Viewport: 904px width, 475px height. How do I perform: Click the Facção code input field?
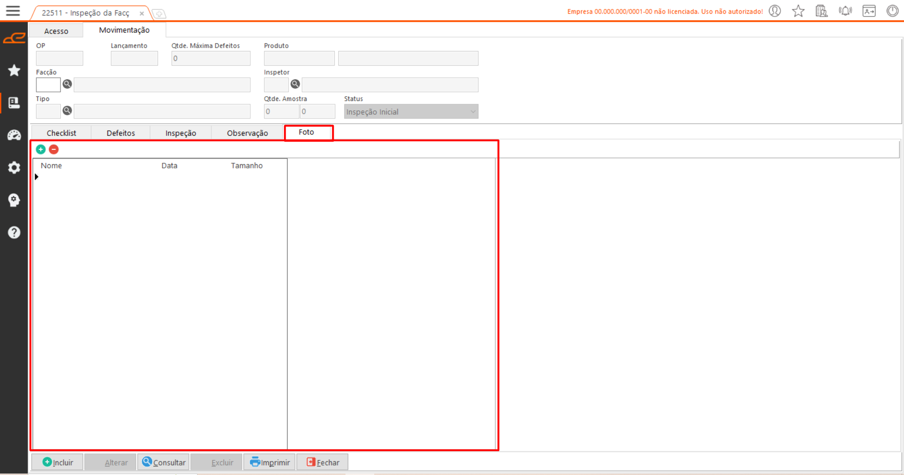coord(48,85)
